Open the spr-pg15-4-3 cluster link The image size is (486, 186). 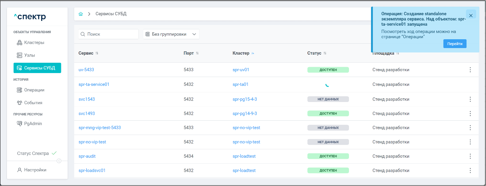[x=245, y=99]
